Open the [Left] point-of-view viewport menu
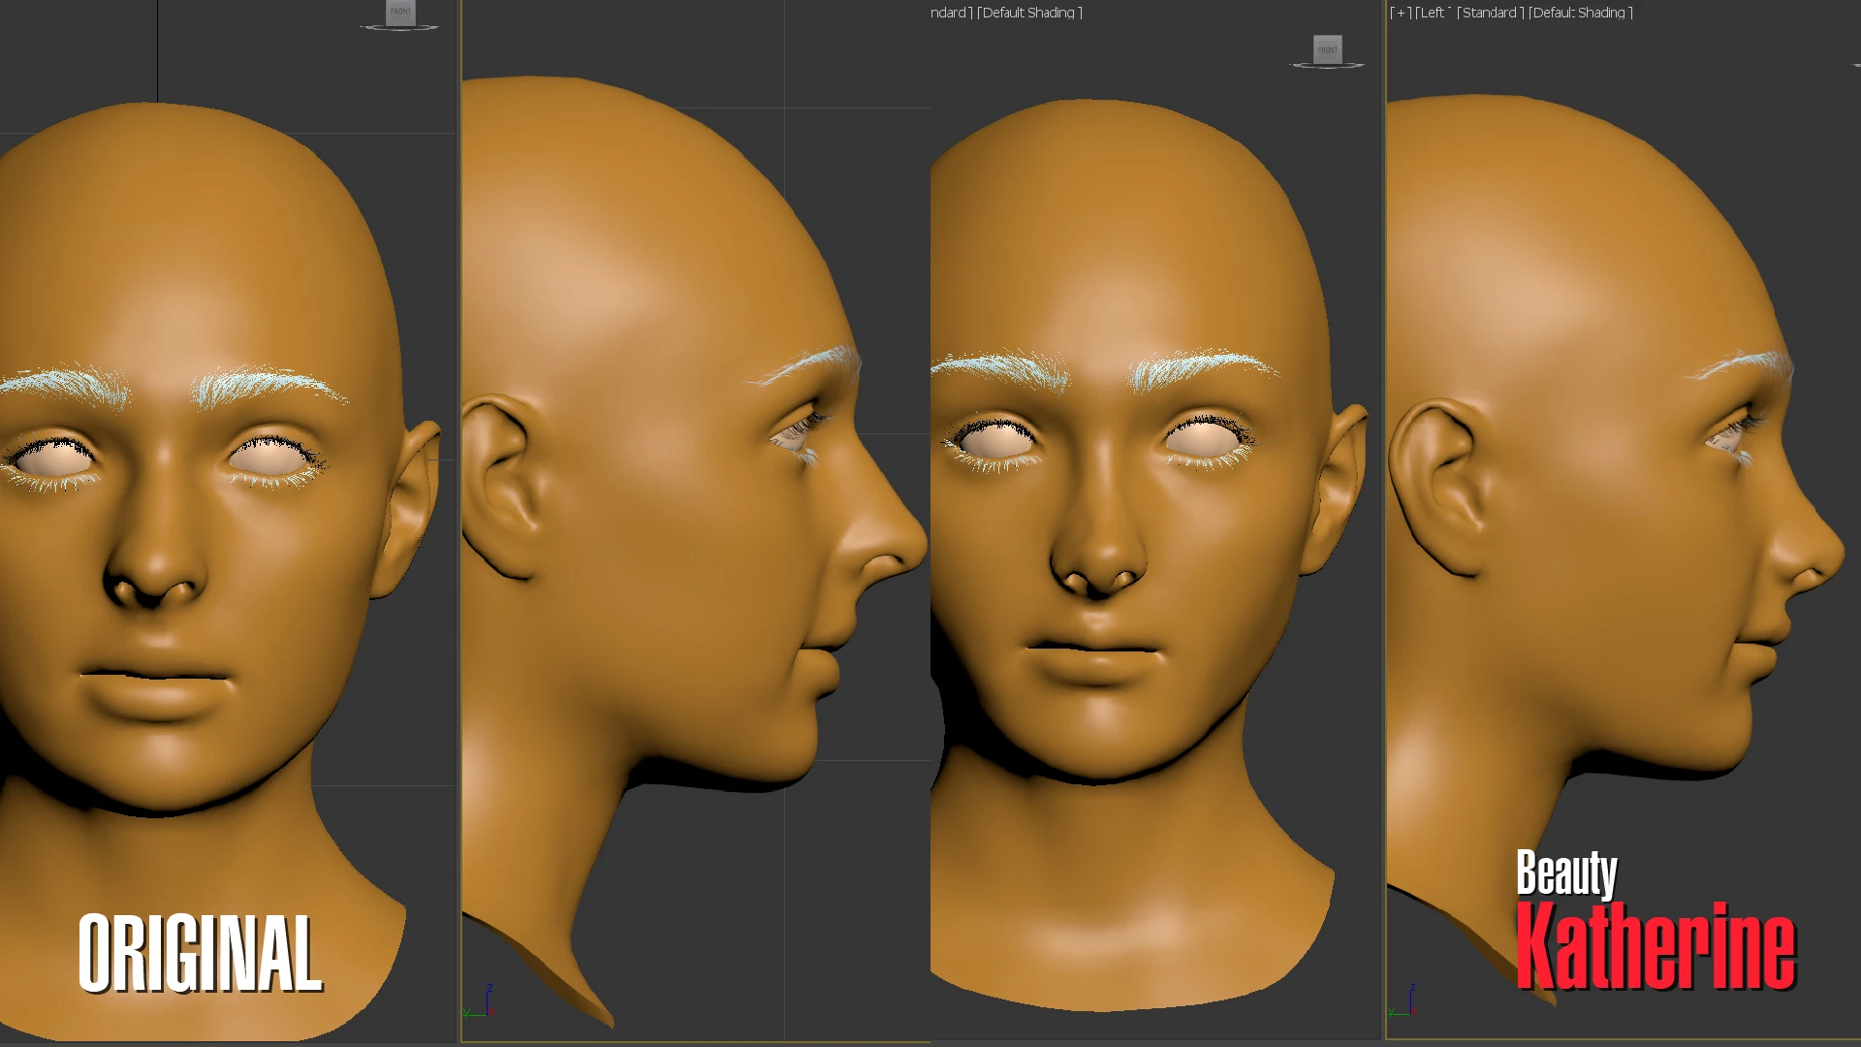 tap(1432, 13)
